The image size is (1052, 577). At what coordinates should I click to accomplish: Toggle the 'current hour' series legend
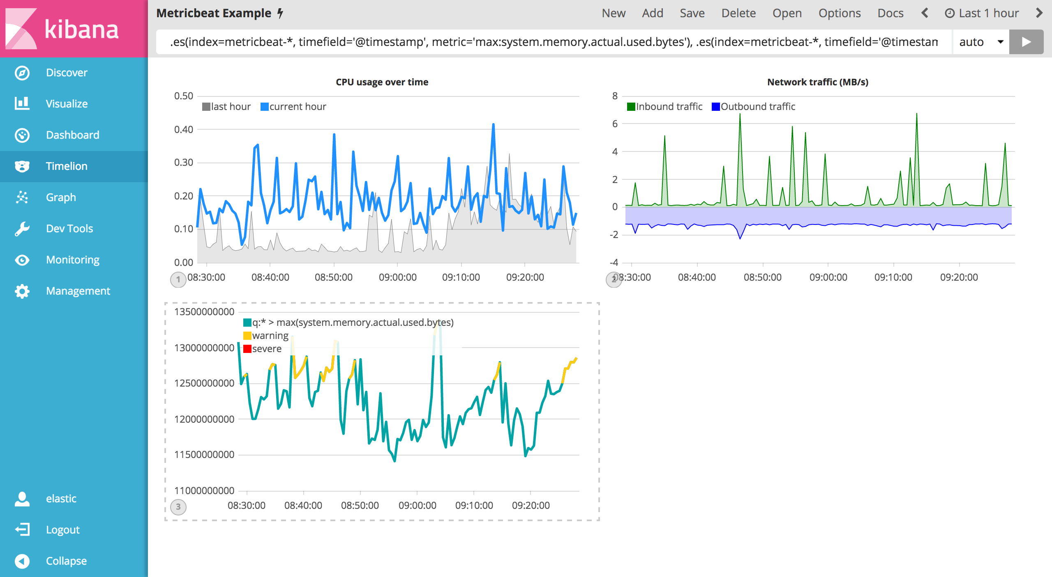297,107
